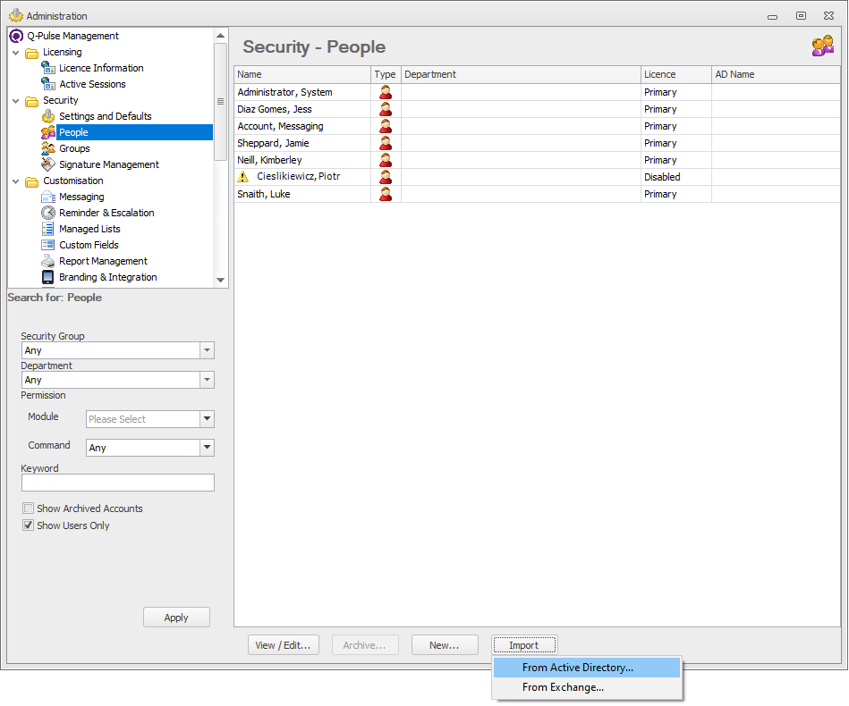Collapse the Security tree node
The height and width of the screenshot is (706, 849).
(x=16, y=101)
